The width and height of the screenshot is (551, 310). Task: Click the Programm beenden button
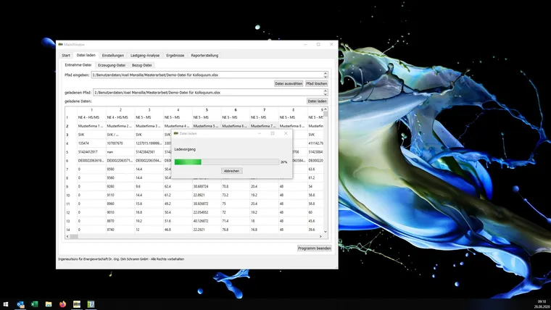[314, 248]
